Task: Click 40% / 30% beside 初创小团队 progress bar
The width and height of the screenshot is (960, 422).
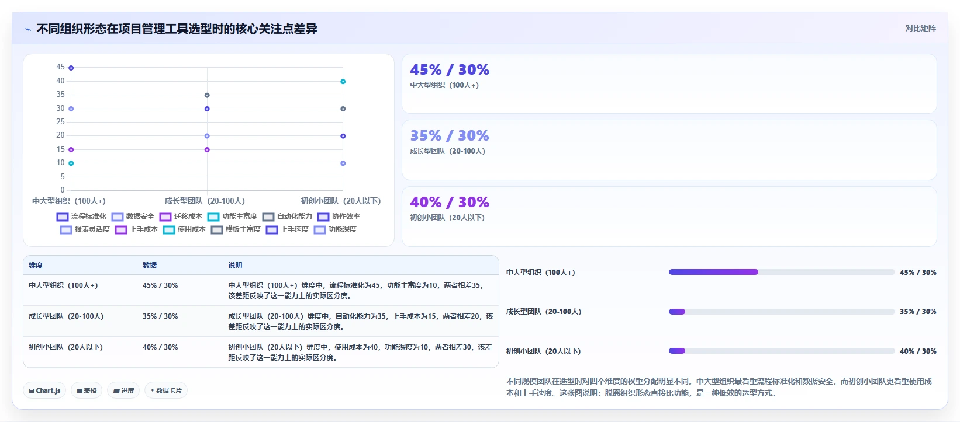Action: [x=918, y=351]
